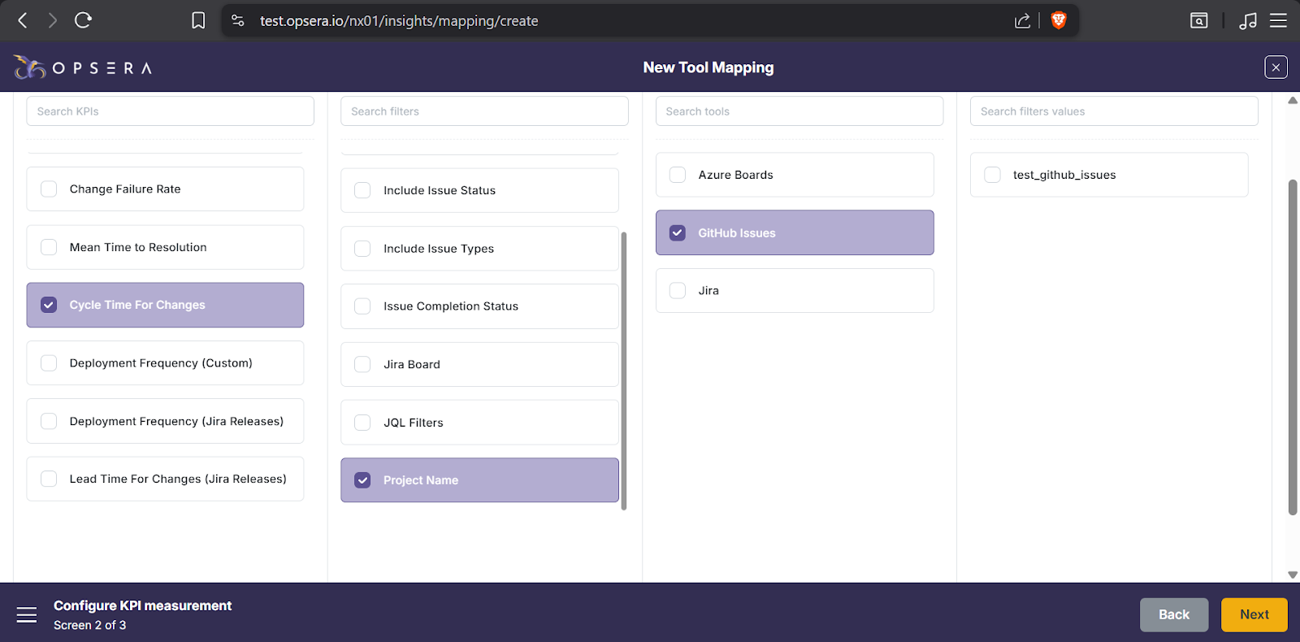The height and width of the screenshot is (642, 1300).
Task: Focus the Search KPIs field
Action: [170, 111]
